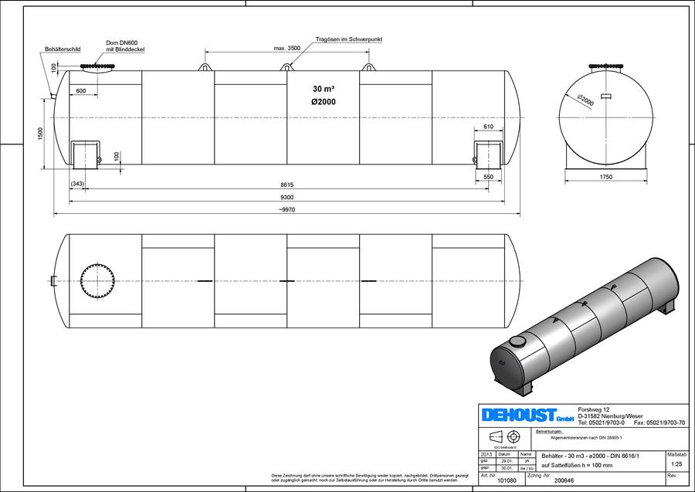Click the '600' dome offset dimension
695x492 pixels.
click(81, 91)
